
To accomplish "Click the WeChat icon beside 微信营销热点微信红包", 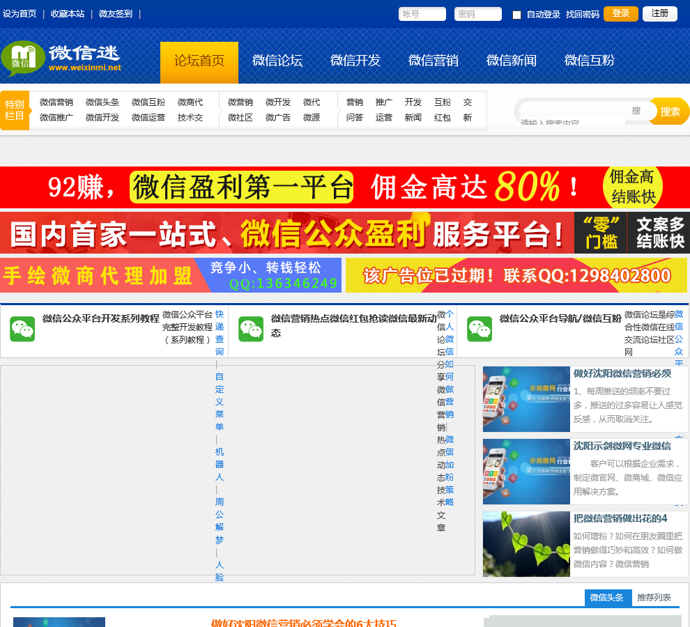I will pyautogui.click(x=251, y=329).
